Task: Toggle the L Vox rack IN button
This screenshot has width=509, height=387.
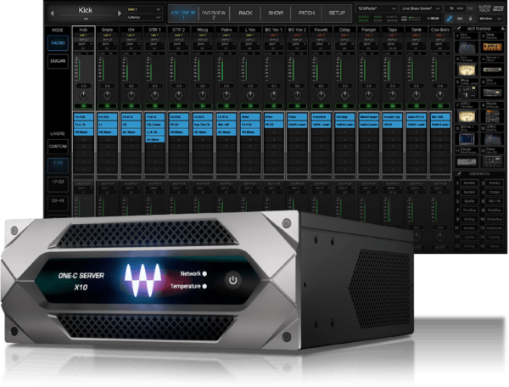Action: [x=250, y=106]
